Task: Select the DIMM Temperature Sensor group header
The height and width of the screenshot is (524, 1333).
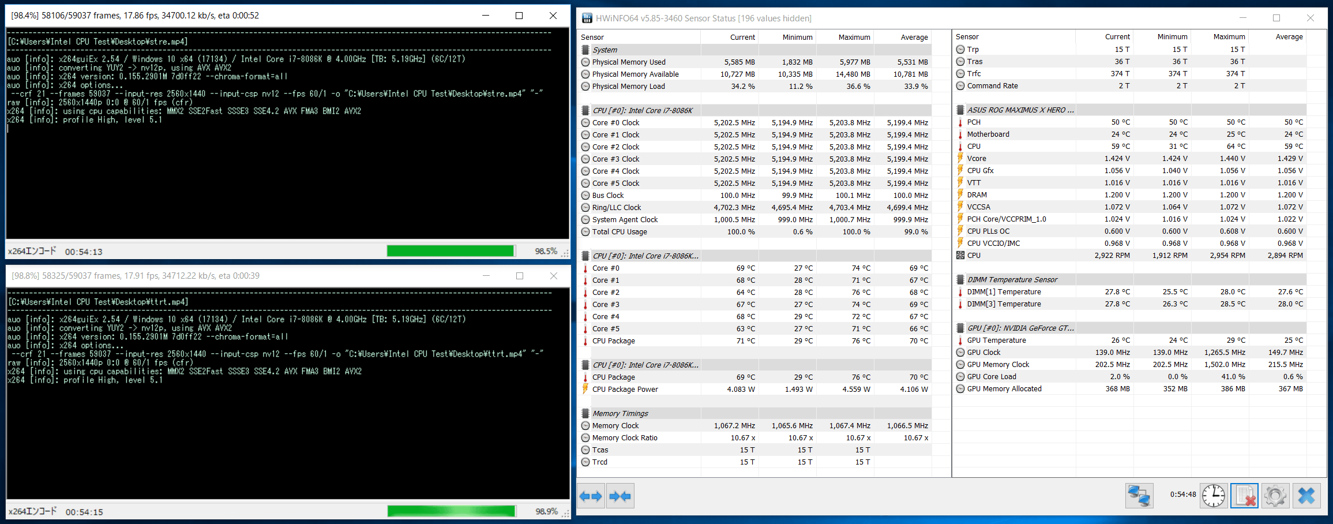Action: tap(1131, 279)
